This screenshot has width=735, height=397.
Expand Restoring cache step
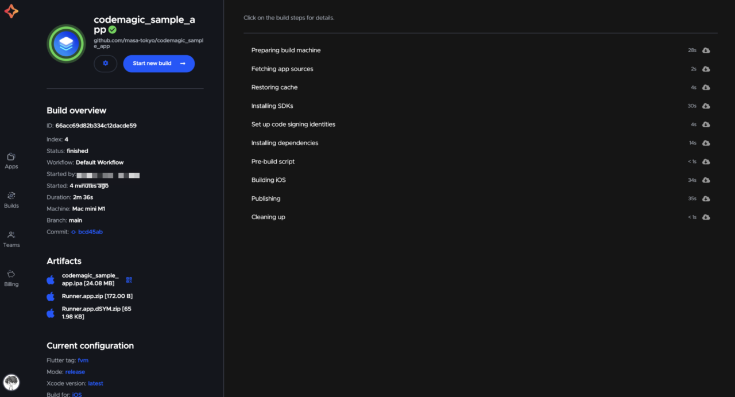(481, 87)
